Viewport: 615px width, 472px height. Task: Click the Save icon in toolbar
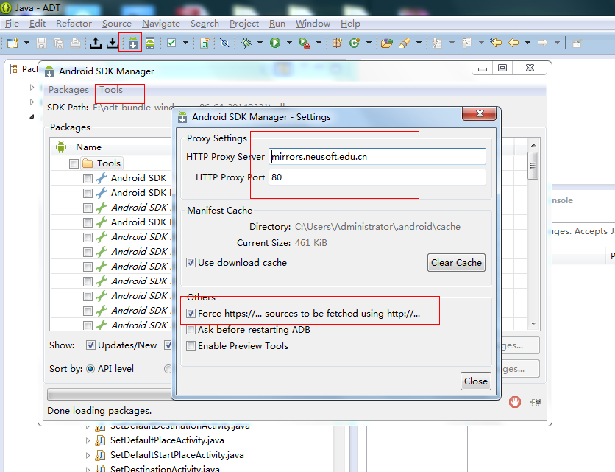tap(42, 43)
